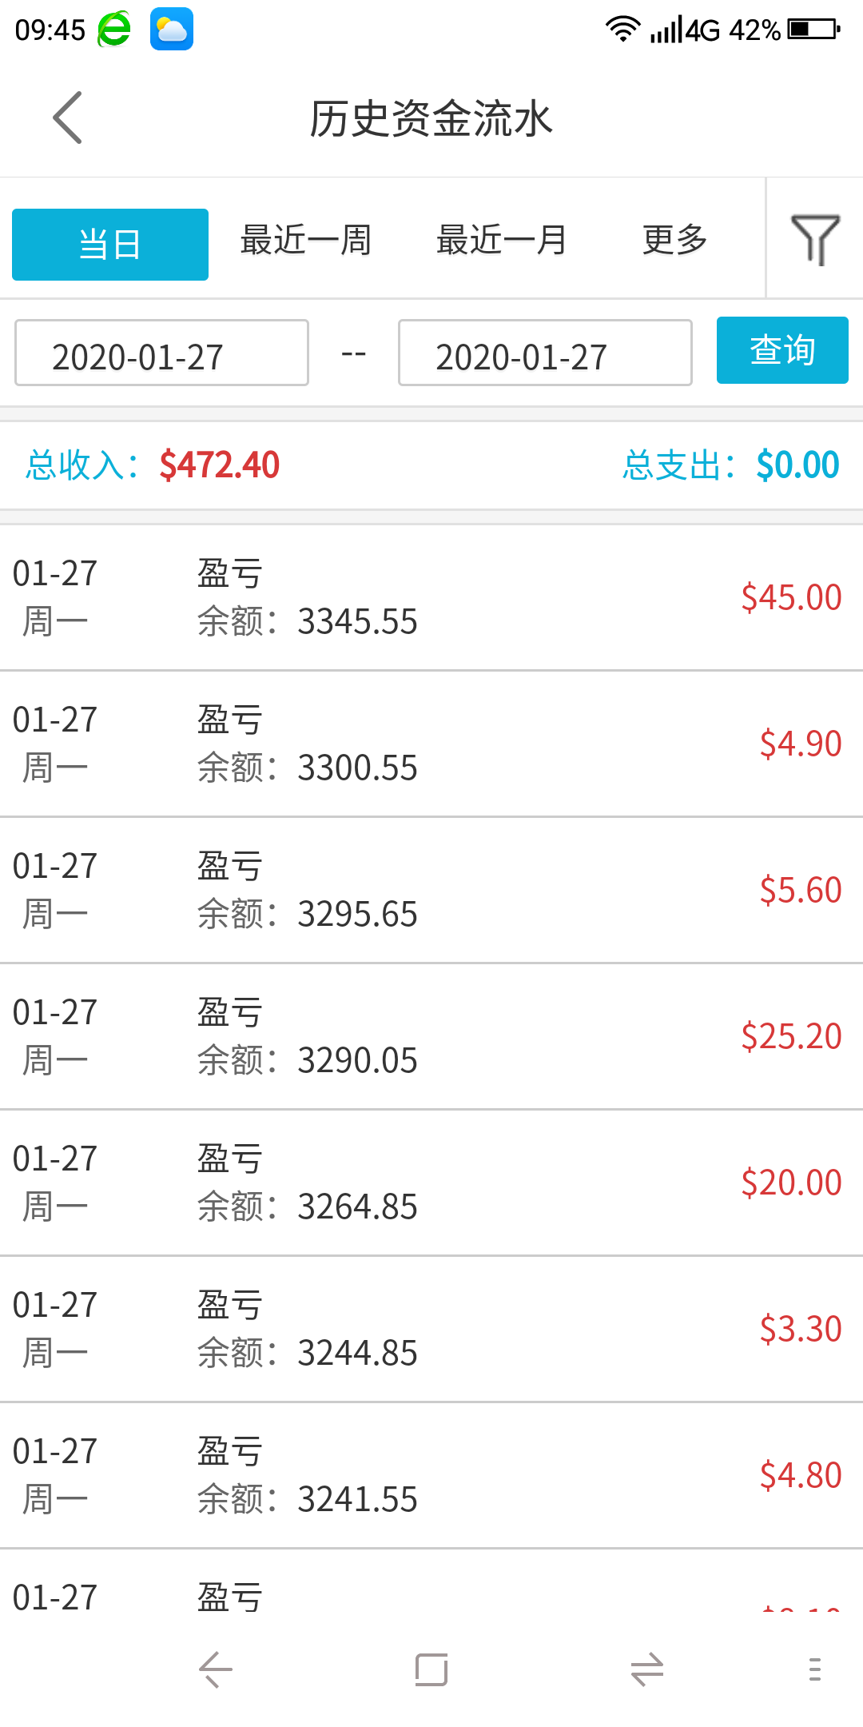This screenshot has width=863, height=1727.
Task: Open the three-dot menu at bottom right
Action: click(x=814, y=1669)
